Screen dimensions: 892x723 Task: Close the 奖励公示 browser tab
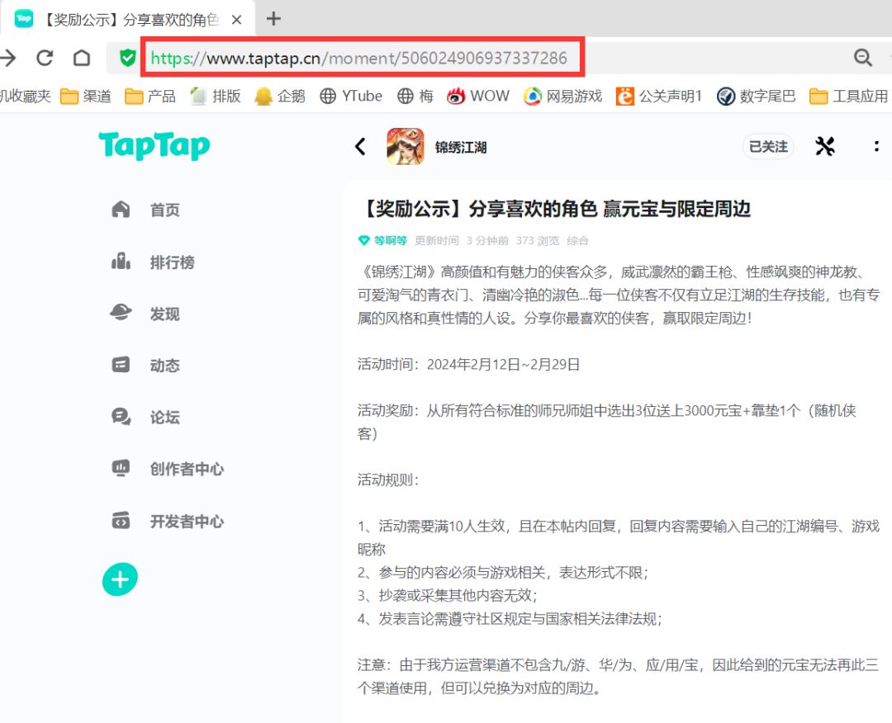coord(237,20)
